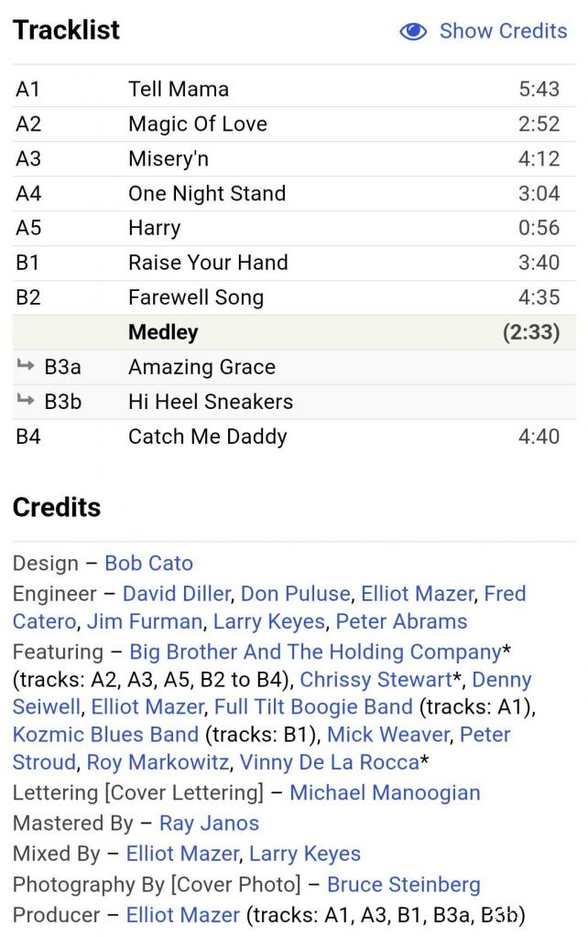Open the Full Tilt Boogie Band link
Screen dimensions: 588x937
click(313, 707)
